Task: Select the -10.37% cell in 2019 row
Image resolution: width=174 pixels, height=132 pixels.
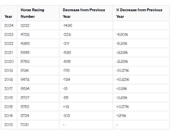Action: click(123, 71)
